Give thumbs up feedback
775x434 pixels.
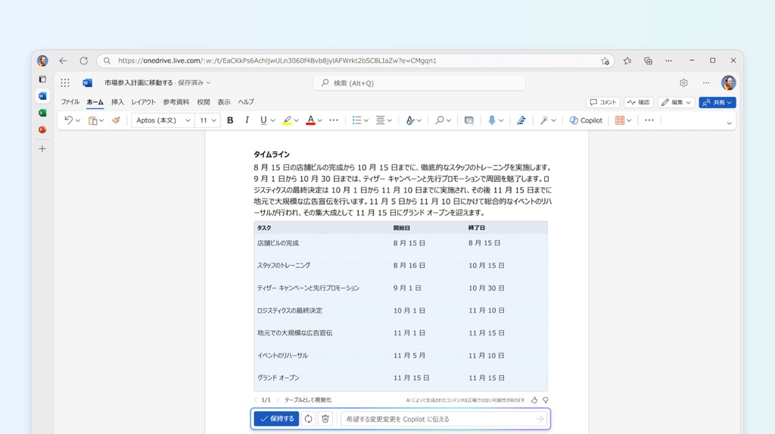coord(534,400)
